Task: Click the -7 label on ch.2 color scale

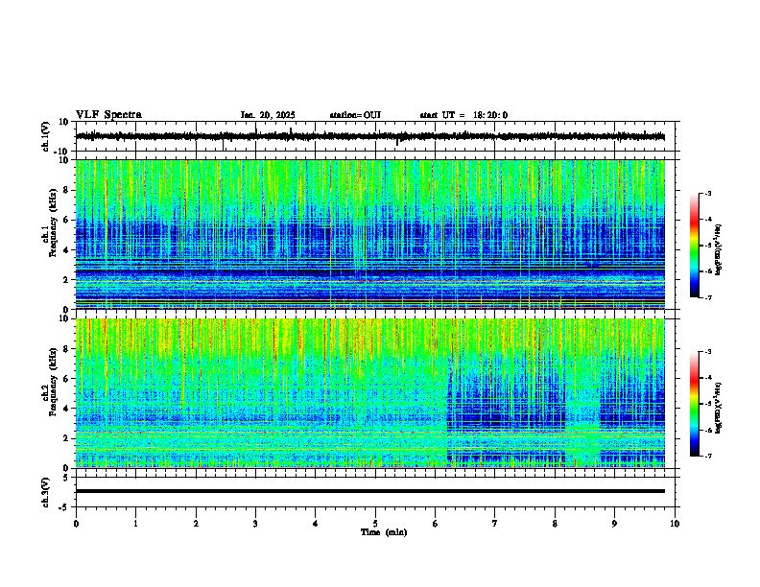Action: (707, 457)
